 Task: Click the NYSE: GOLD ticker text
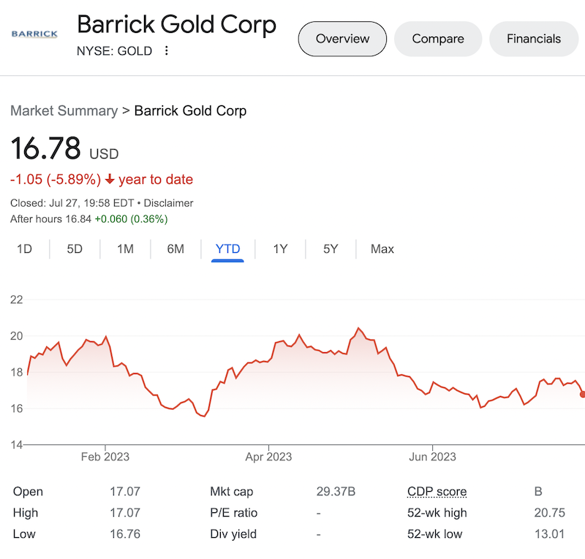(114, 50)
